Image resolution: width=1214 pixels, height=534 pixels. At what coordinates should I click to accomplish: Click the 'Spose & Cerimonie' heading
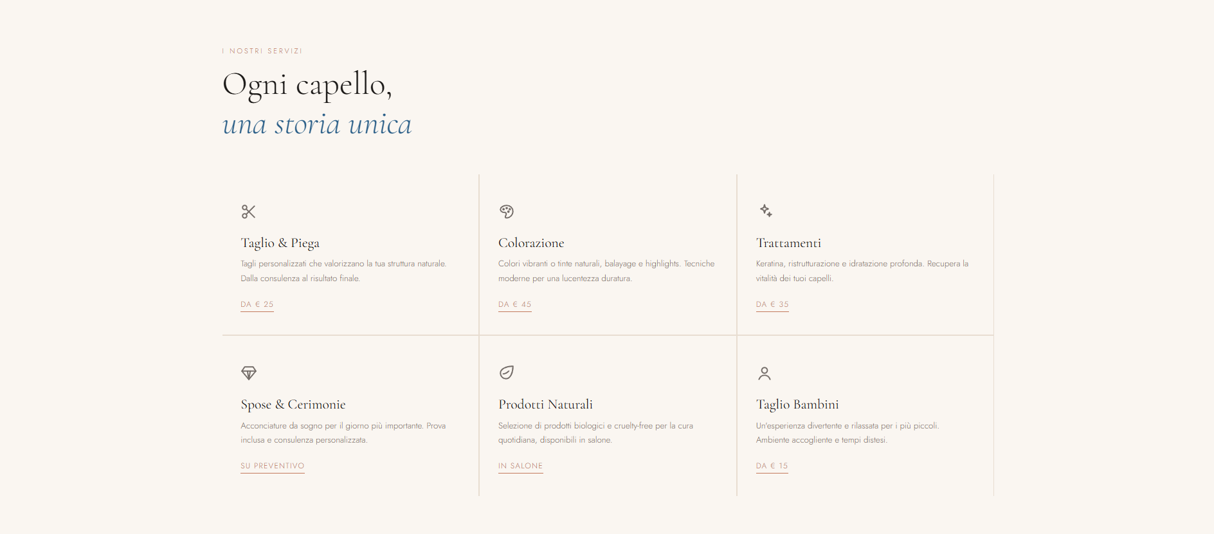[x=293, y=405]
